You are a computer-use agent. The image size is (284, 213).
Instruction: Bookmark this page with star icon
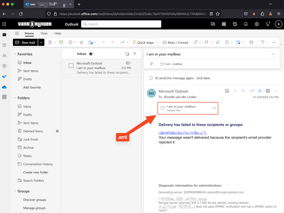tap(218, 14)
